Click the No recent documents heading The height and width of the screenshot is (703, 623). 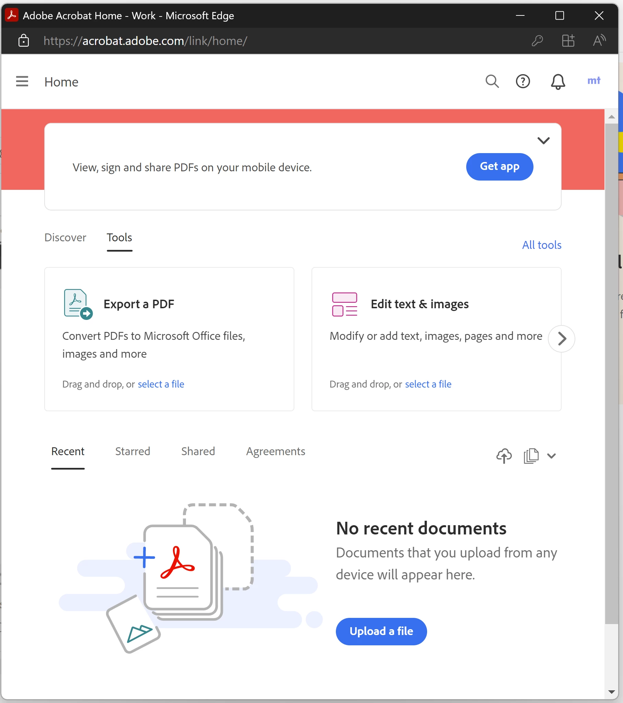point(421,528)
